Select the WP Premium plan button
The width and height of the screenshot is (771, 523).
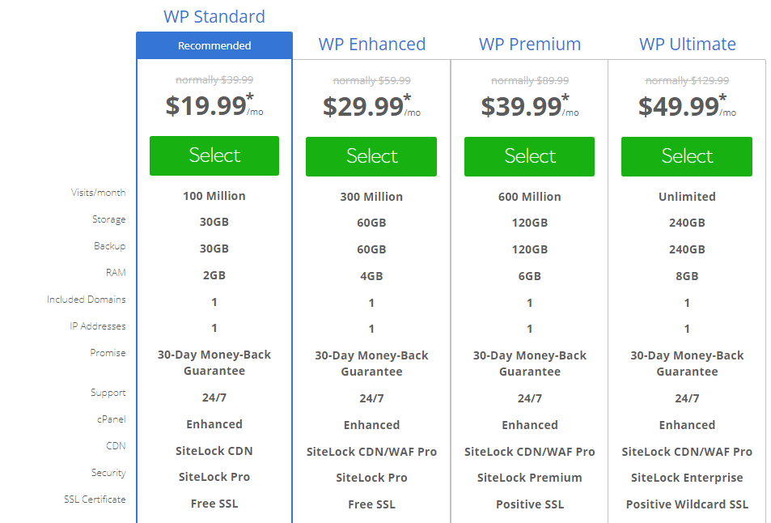pos(529,156)
